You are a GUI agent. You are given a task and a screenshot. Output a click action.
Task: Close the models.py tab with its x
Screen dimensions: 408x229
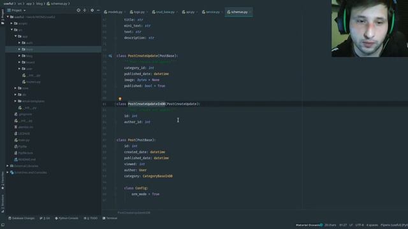pos(125,12)
